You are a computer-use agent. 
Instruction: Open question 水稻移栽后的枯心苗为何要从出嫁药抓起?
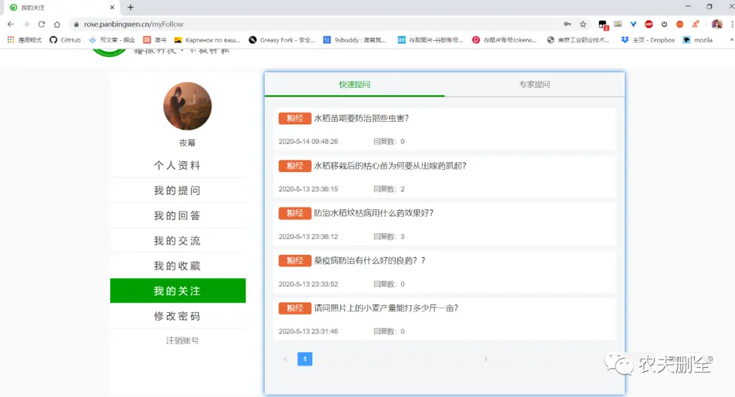point(390,166)
